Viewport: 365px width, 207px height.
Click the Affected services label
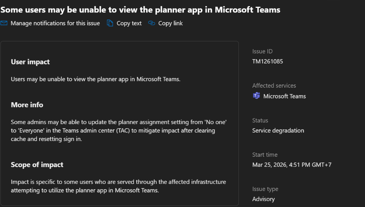tap(274, 86)
